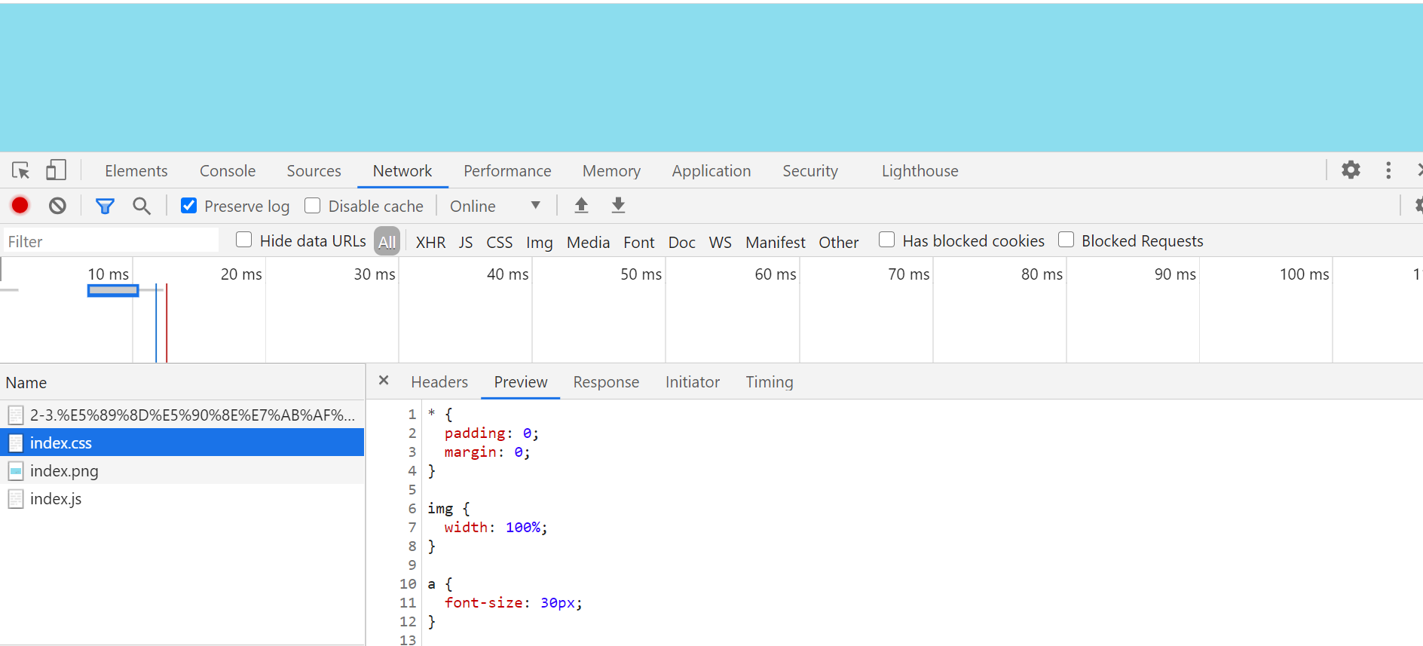Select the index.css request row
1423x646 pixels.
coord(182,442)
